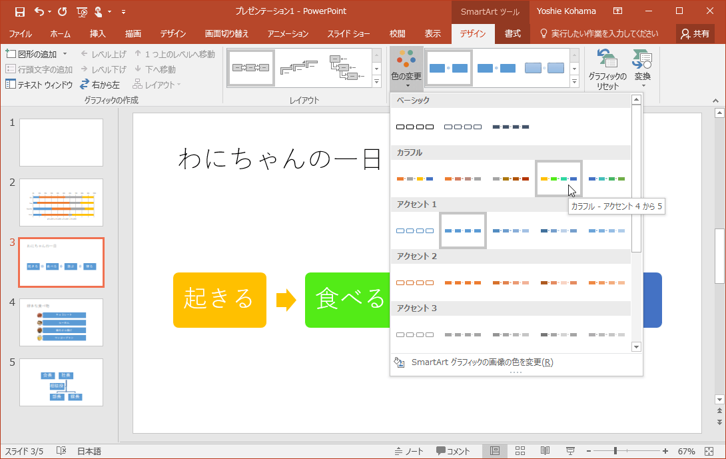
Task: Select the 食べる SmartArt shape
Action: coord(348,300)
